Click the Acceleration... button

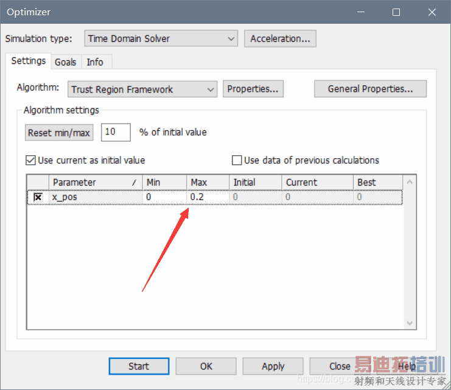click(280, 38)
